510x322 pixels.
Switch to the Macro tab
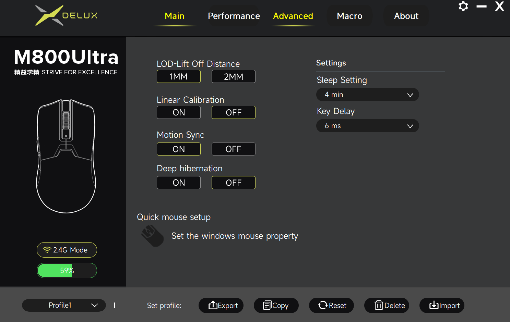(349, 16)
